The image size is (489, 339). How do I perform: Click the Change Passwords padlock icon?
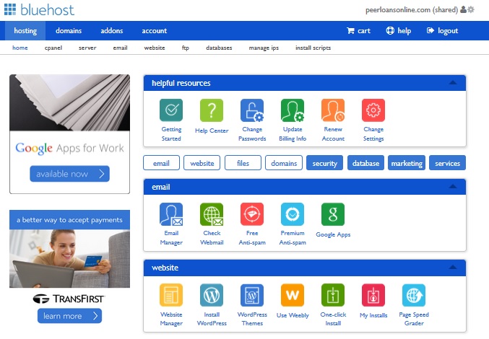tap(252, 110)
